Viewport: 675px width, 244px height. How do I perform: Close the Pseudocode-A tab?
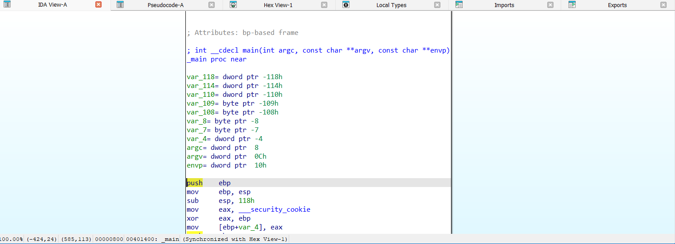click(212, 5)
